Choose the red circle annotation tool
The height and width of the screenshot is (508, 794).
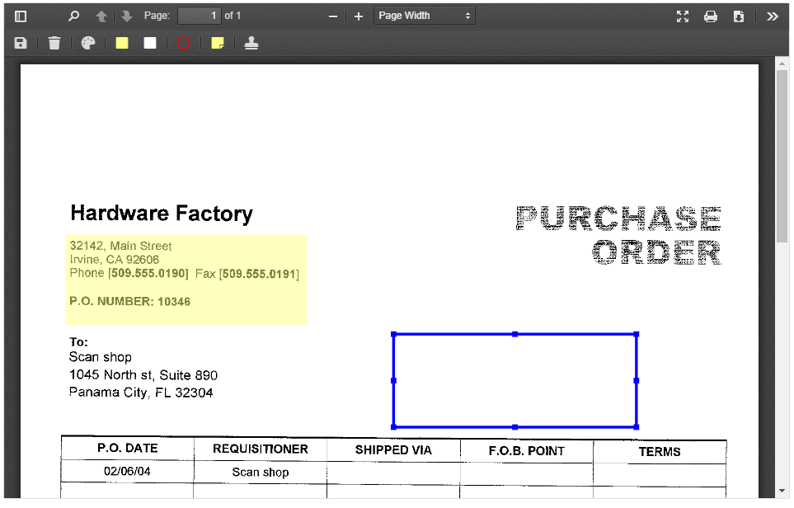184,43
